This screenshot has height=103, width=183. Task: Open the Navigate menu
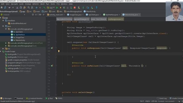(x=14, y=4)
